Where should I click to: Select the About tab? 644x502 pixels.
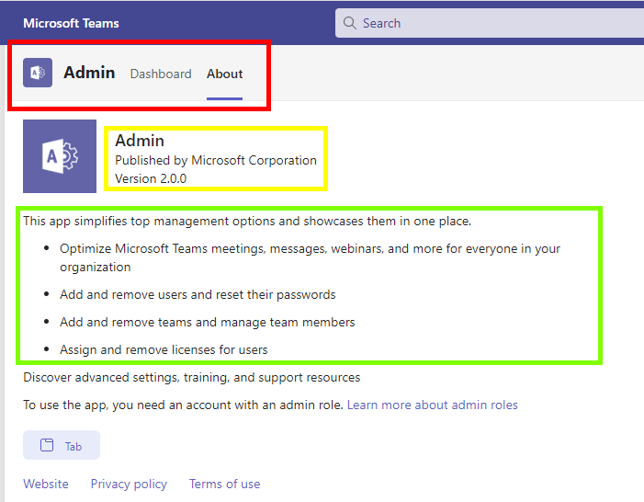tap(225, 74)
